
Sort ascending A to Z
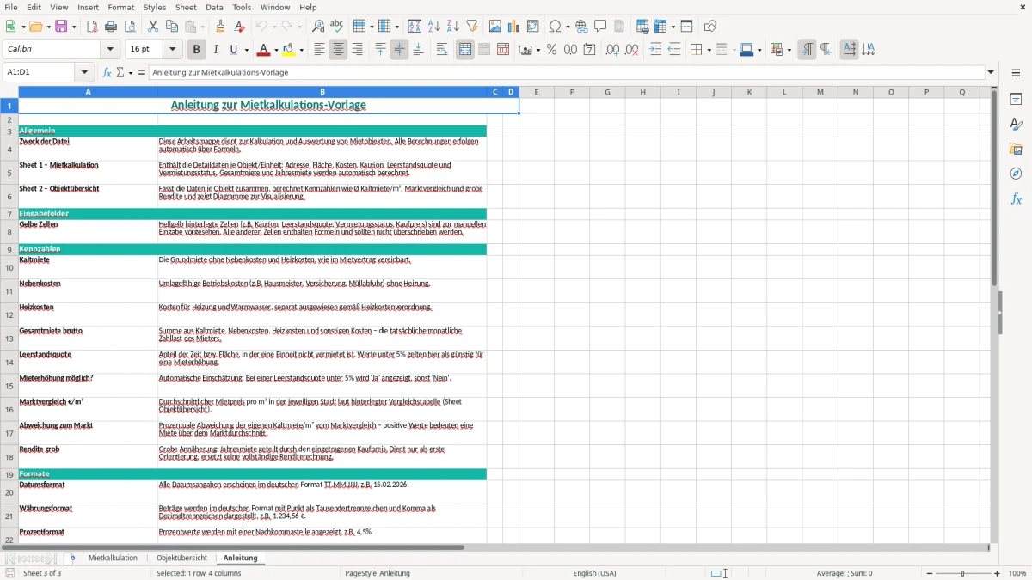click(434, 27)
